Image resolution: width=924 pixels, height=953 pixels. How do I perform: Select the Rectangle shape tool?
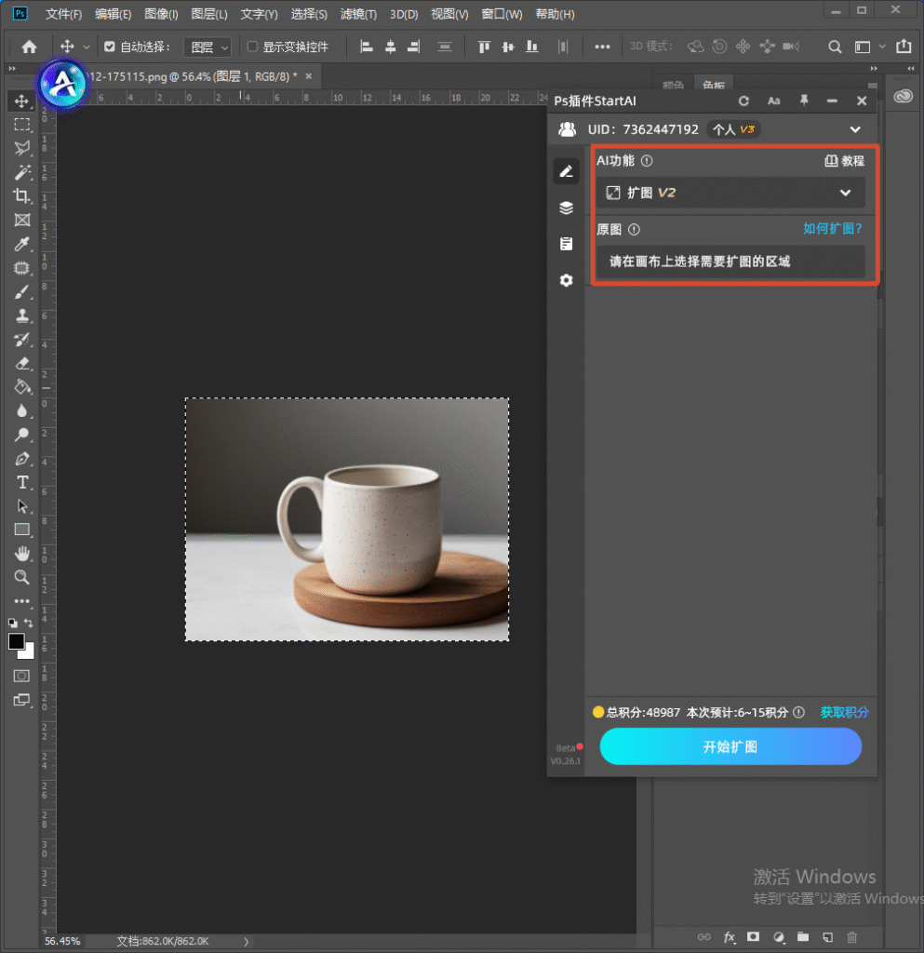point(22,530)
